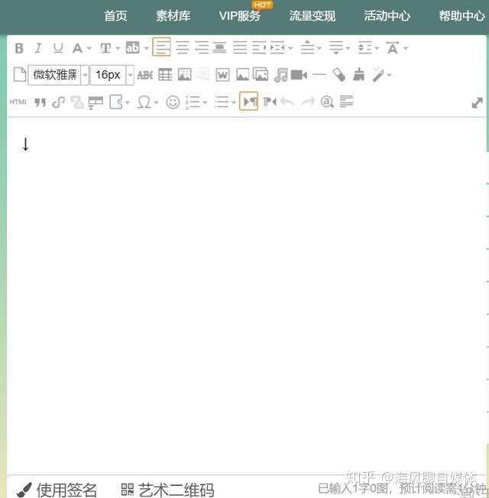Screen dimensions: 489x498
Task: Click the broom auto-format icon
Action: pos(358,75)
